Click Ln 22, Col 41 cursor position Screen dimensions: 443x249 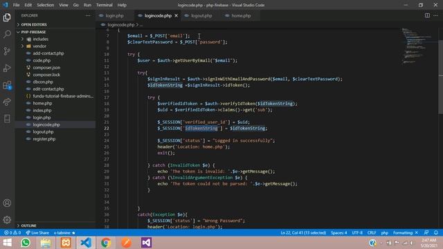303,233
